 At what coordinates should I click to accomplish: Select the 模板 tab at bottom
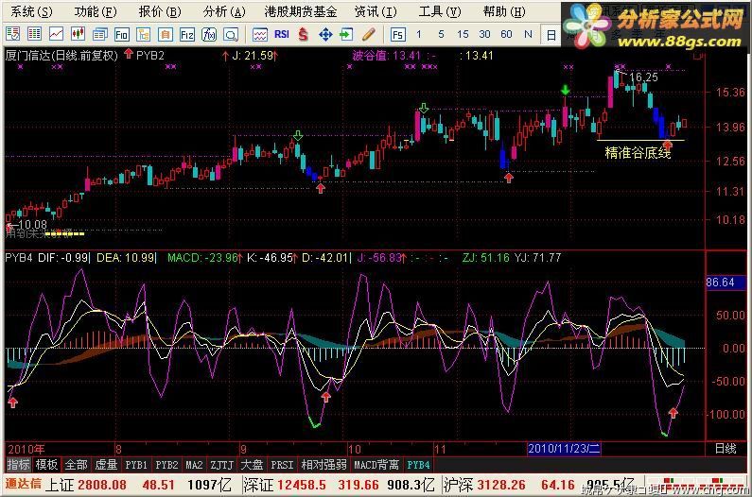click(x=46, y=465)
